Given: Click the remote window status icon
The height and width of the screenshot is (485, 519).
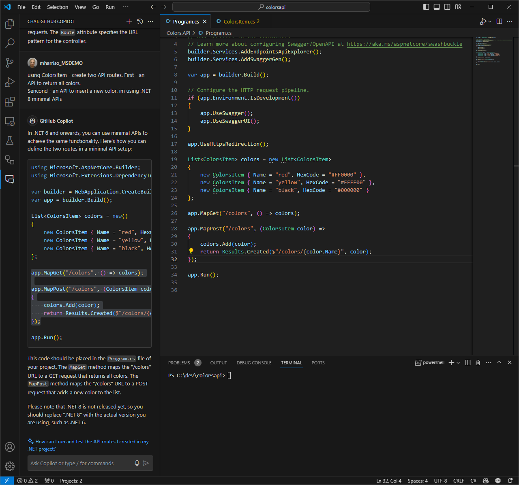Looking at the screenshot, I should 7,481.
